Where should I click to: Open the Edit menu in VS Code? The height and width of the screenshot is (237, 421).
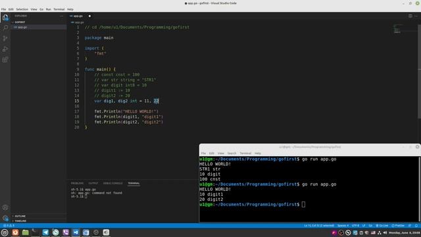pos(11,9)
